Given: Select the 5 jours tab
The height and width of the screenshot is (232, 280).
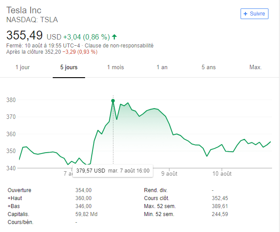Looking at the screenshot, I should pos(69,67).
